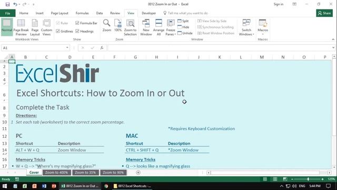Switch to the Page Layout tab
The width and height of the screenshot is (337, 190).
point(60,13)
